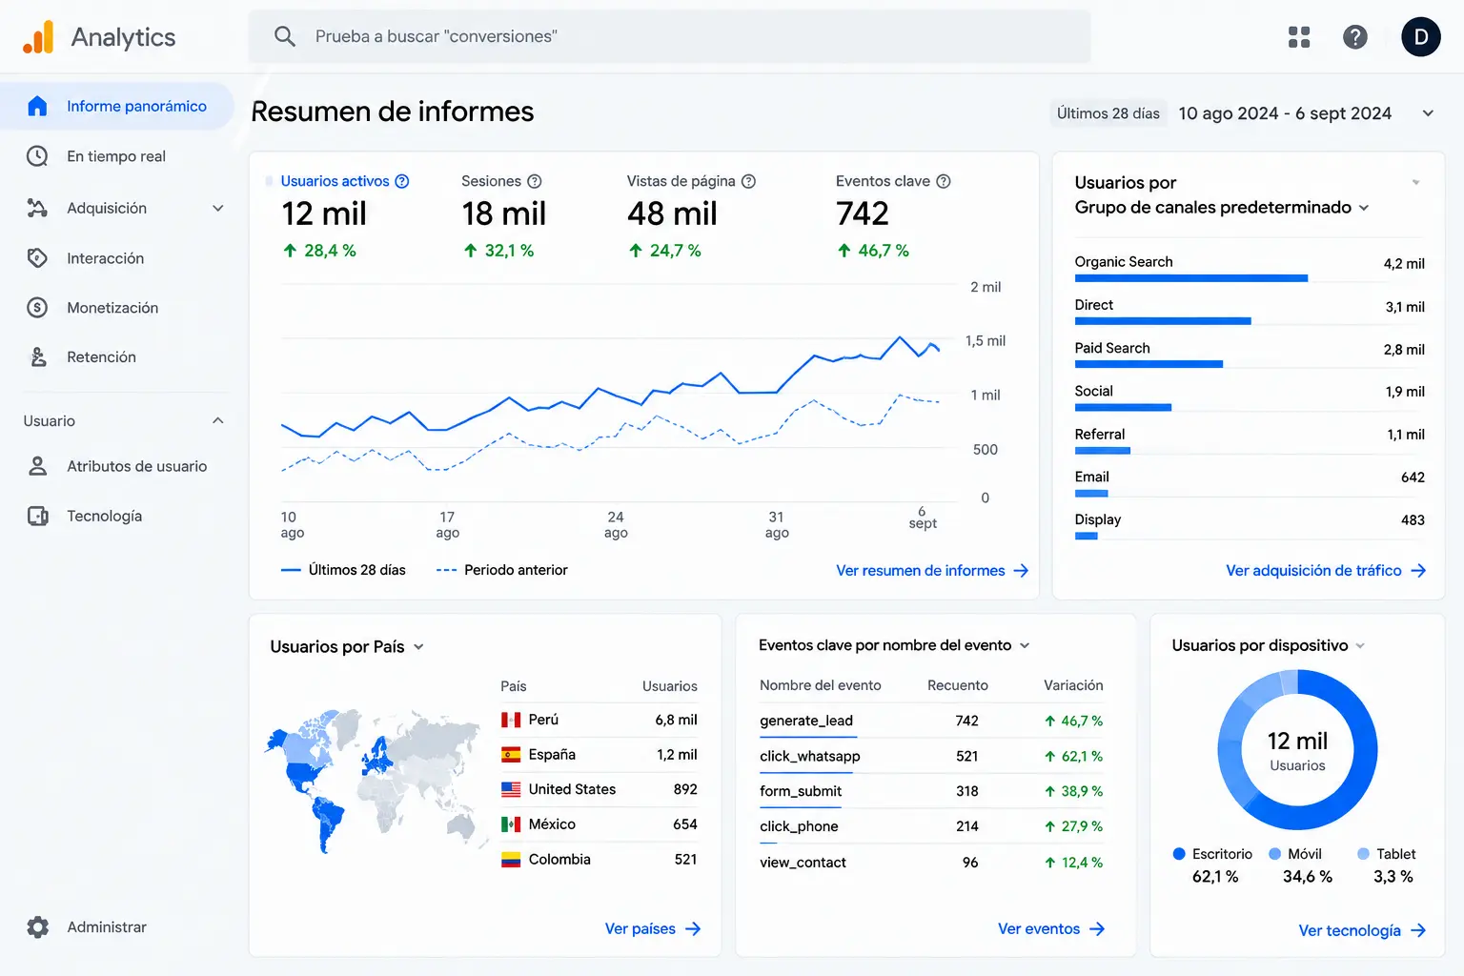Open En tiempo real report
Viewport: 1464px width, 976px height.
point(116,156)
